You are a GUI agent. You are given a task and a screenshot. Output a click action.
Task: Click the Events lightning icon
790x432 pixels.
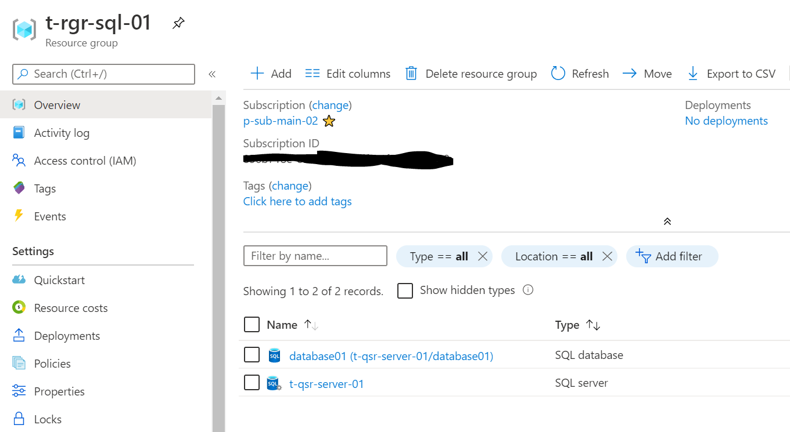tap(19, 216)
